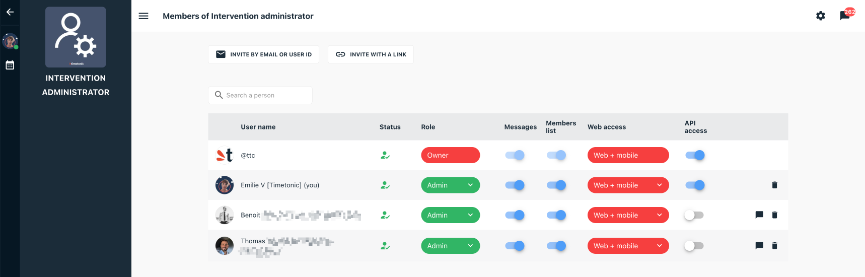Expand the Admin role dropdown for Benoit
The image size is (865, 277).
450,215
